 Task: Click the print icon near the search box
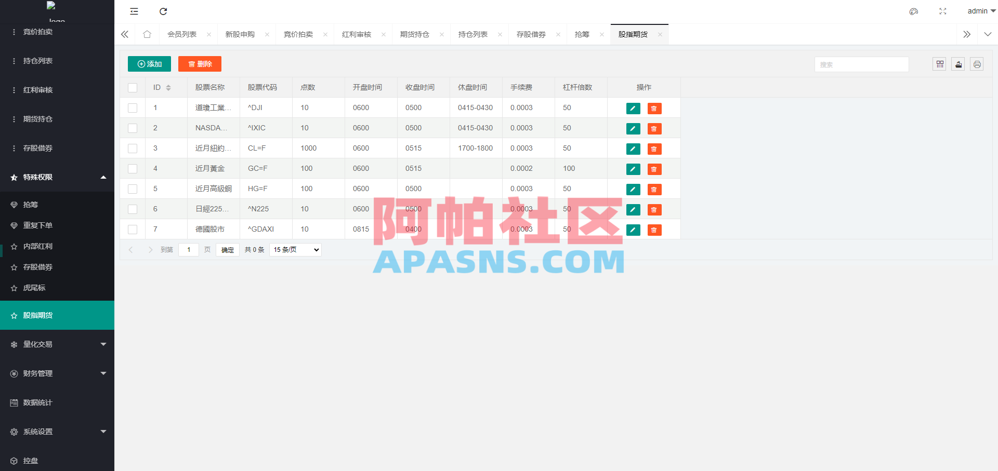tap(977, 64)
